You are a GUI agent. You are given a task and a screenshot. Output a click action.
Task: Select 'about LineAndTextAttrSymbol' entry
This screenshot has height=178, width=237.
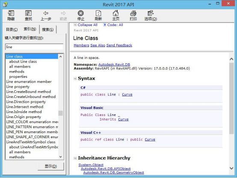click(33, 147)
